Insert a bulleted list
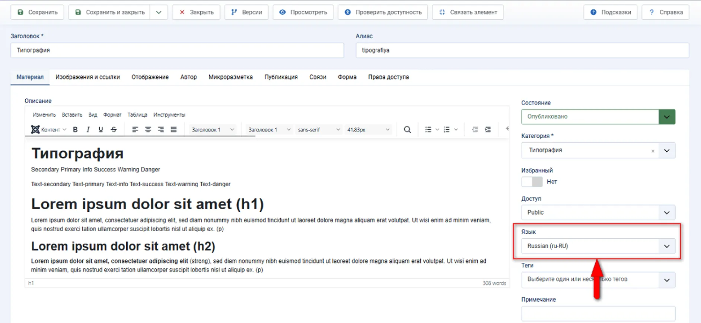 (428, 129)
